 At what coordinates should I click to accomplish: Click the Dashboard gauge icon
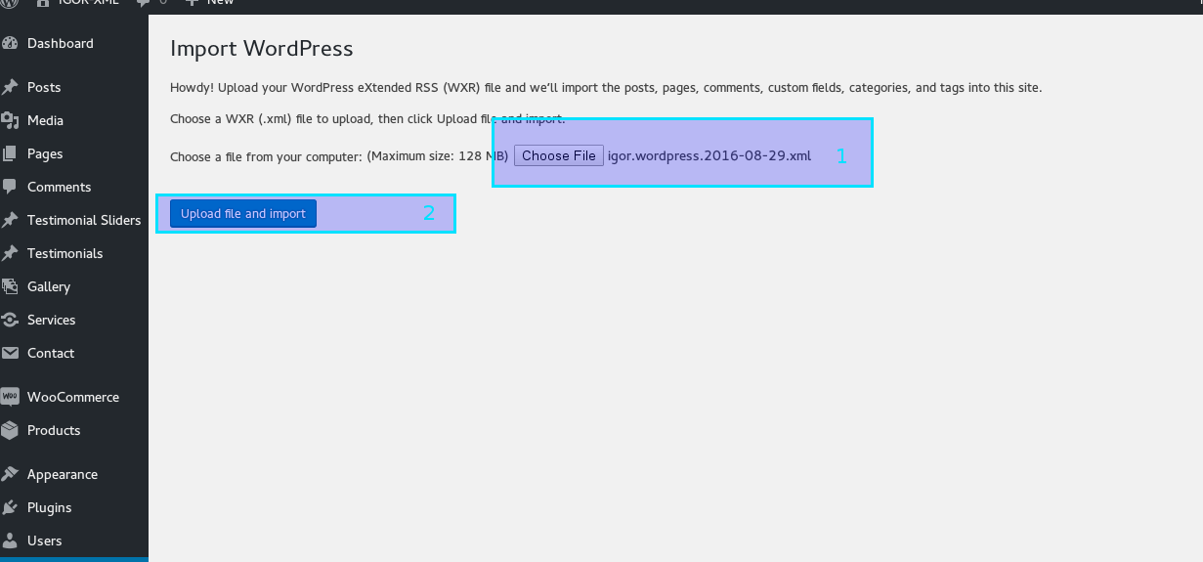[x=10, y=43]
